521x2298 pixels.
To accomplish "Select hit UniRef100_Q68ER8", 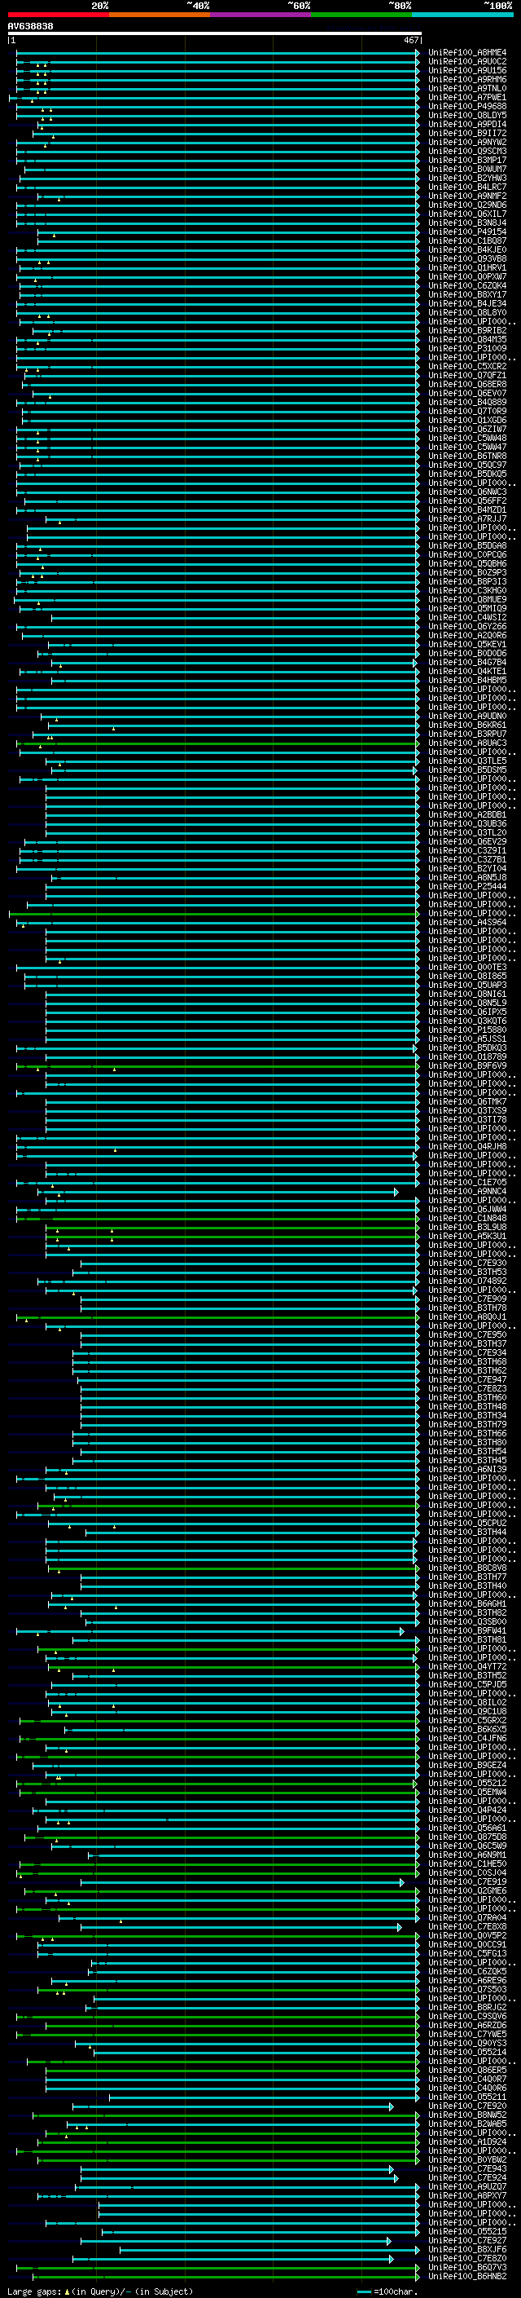I will point(466,385).
